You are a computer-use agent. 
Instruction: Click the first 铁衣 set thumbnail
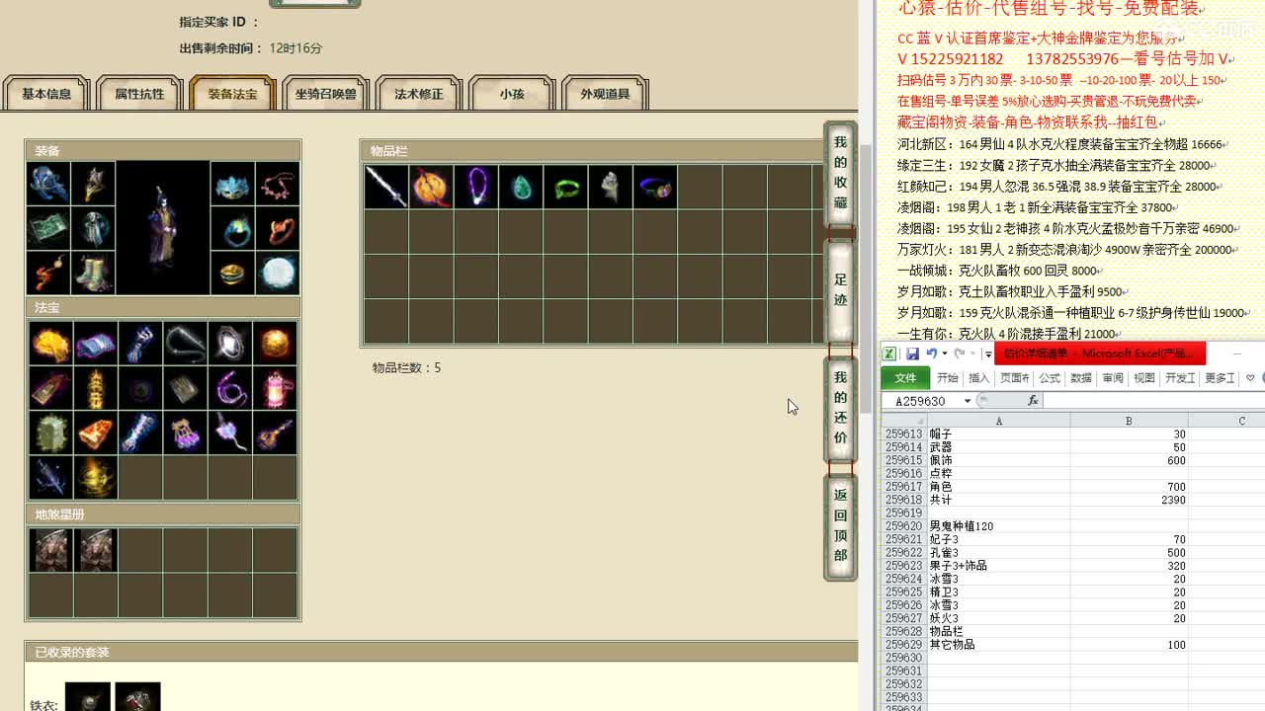tap(87, 697)
